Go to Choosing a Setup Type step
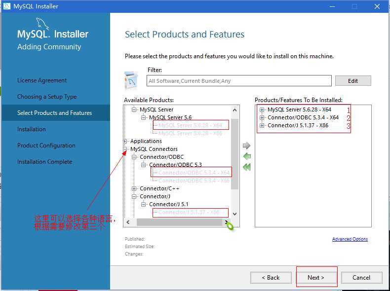The height and width of the screenshot is (291, 390). point(47,97)
